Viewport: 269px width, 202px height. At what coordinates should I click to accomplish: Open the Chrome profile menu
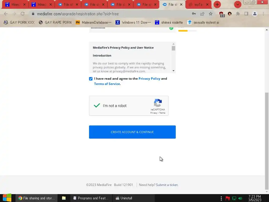255,14
